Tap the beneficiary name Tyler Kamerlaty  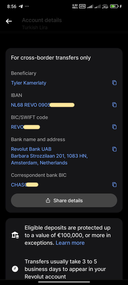coord(29,83)
